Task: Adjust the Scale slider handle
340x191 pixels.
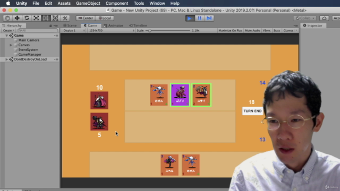Action: [149, 31]
